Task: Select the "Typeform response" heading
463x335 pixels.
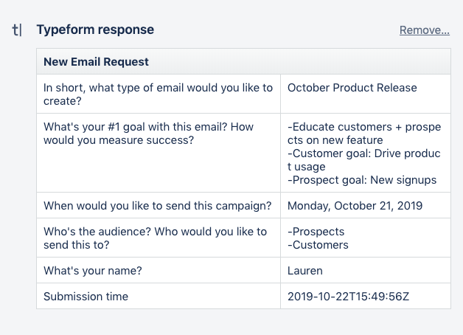Action: pyautogui.click(x=95, y=30)
